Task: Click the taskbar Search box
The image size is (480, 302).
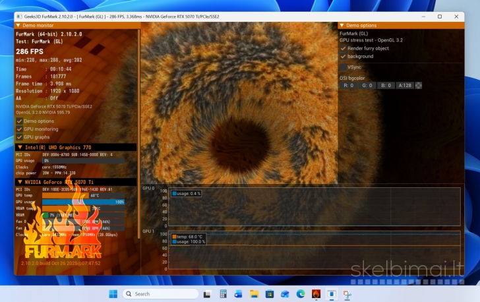Action: (160, 293)
